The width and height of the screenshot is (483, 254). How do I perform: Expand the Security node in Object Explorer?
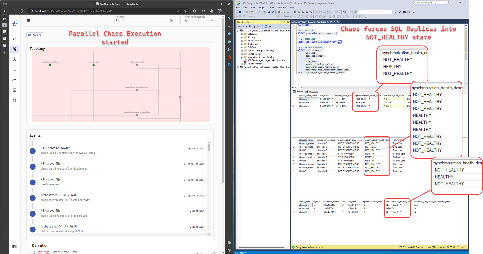click(242, 37)
